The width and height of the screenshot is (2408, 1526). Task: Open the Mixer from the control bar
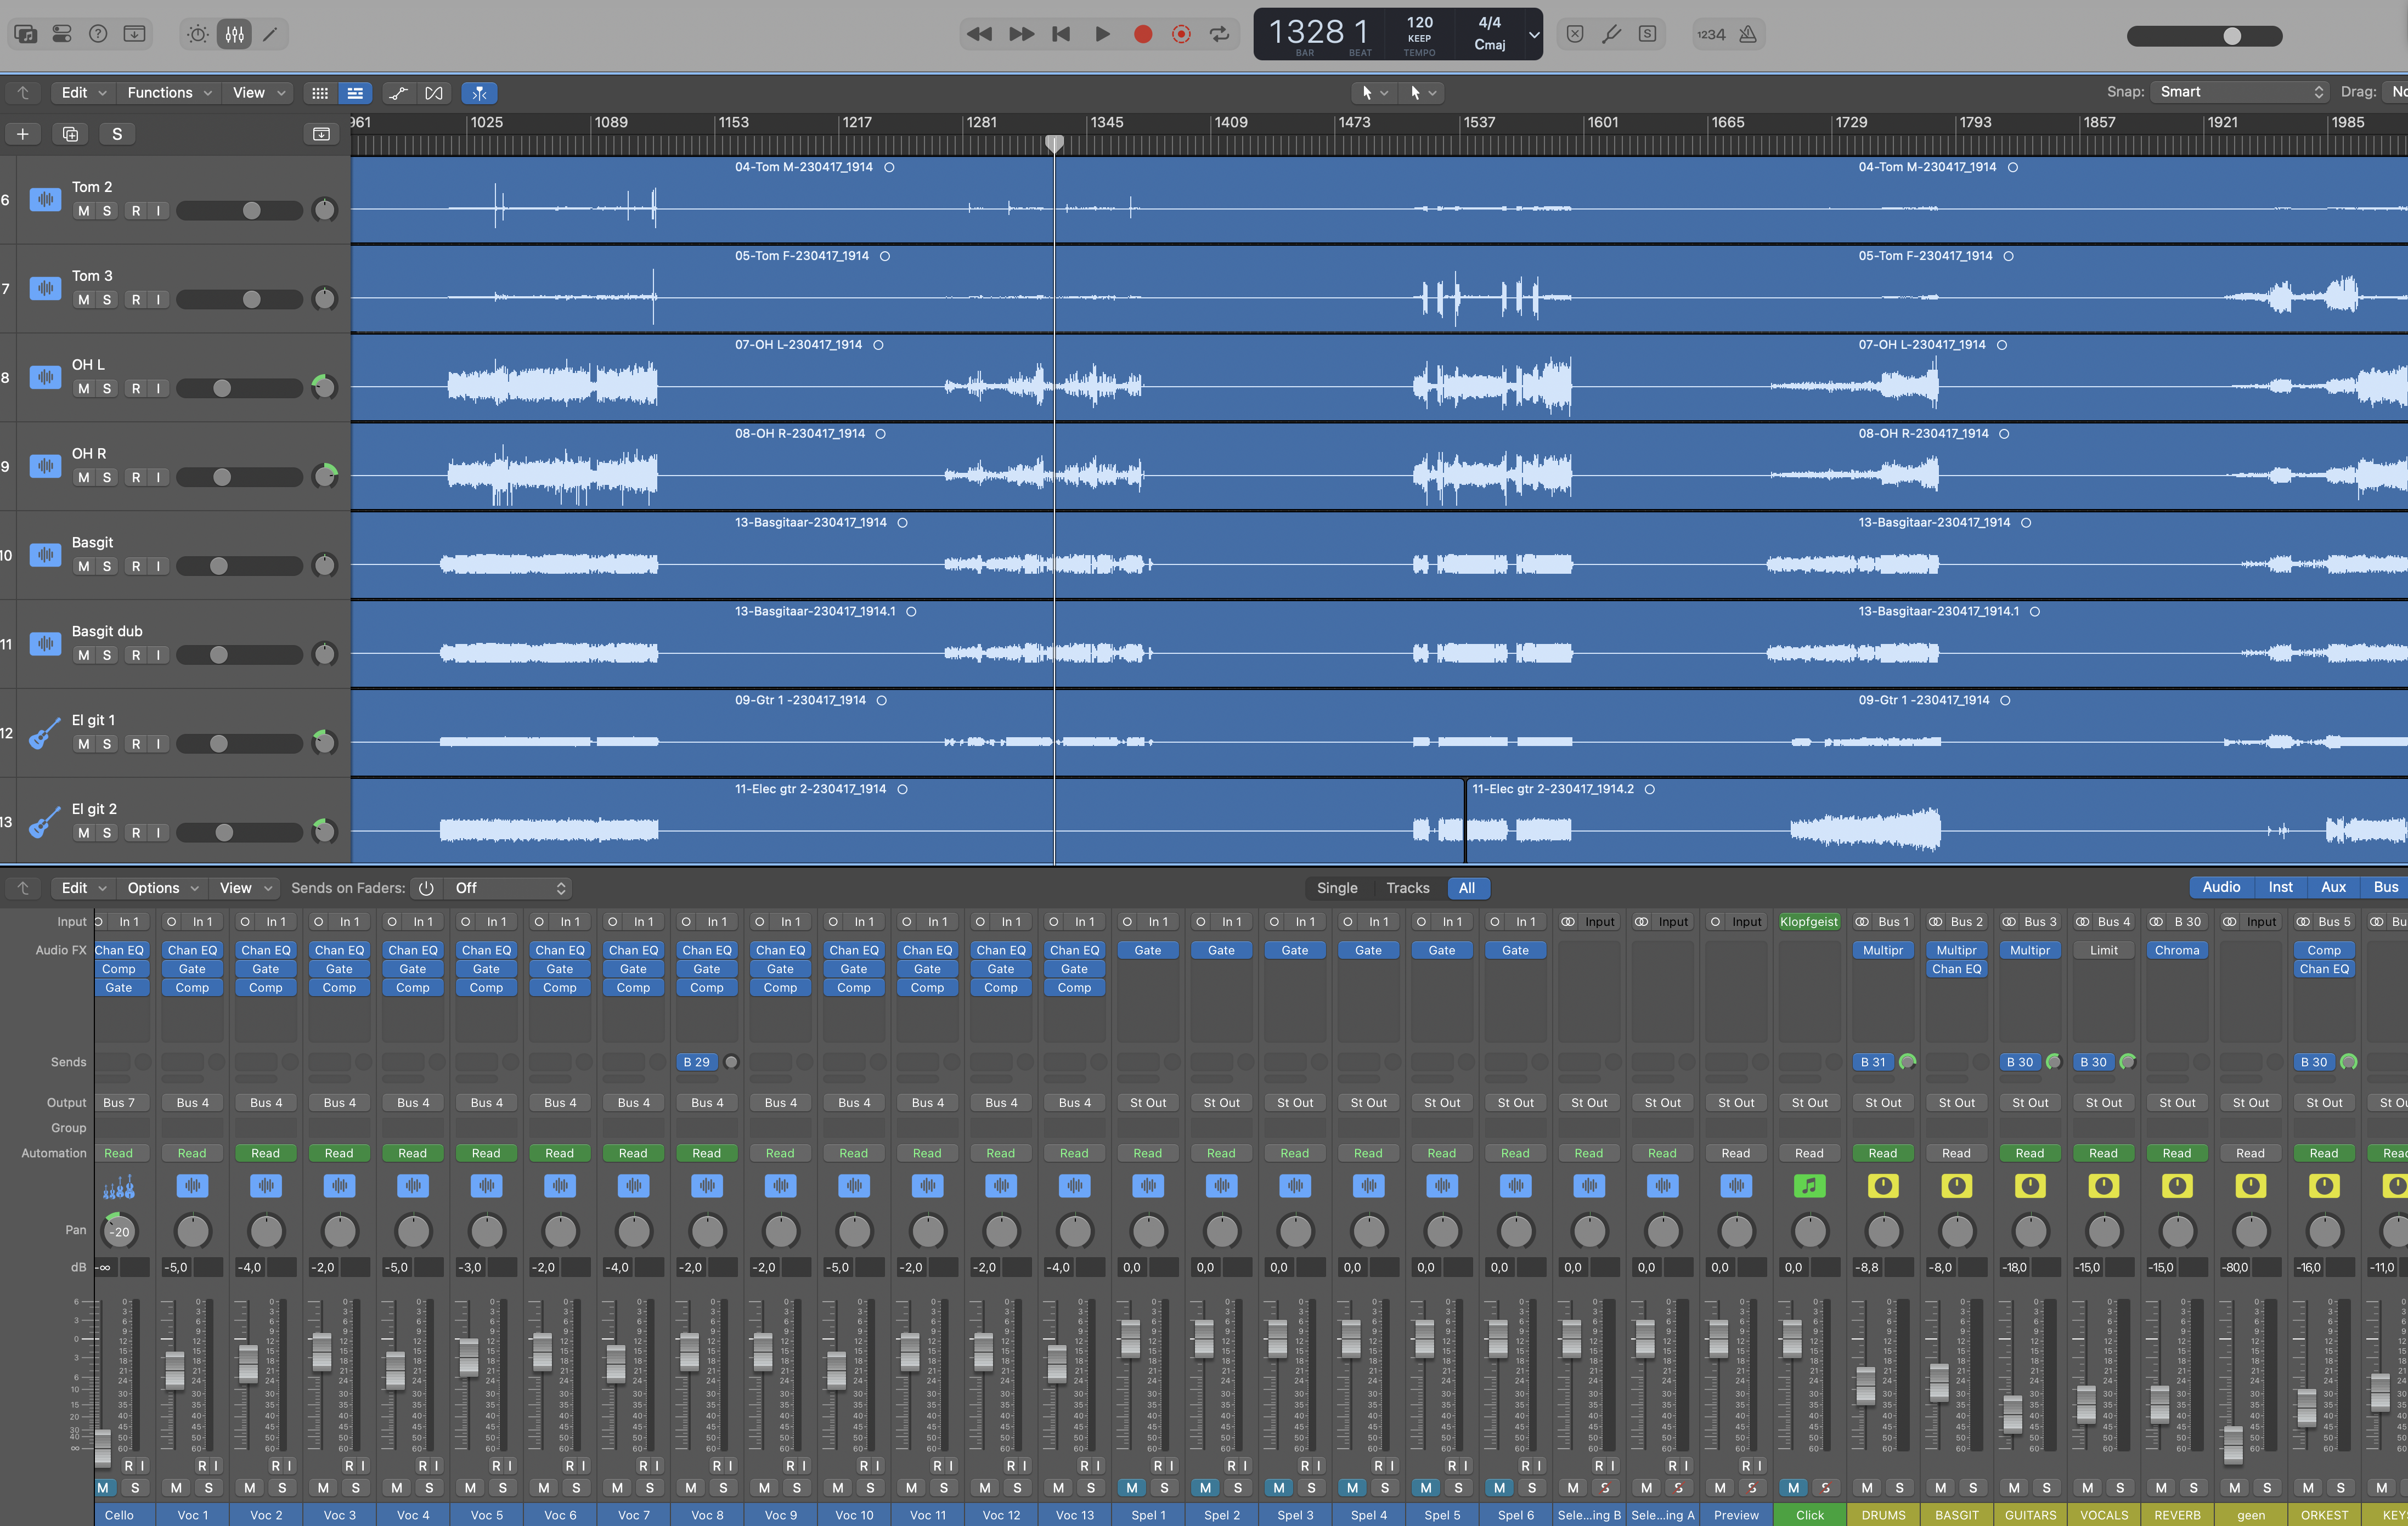click(x=234, y=34)
